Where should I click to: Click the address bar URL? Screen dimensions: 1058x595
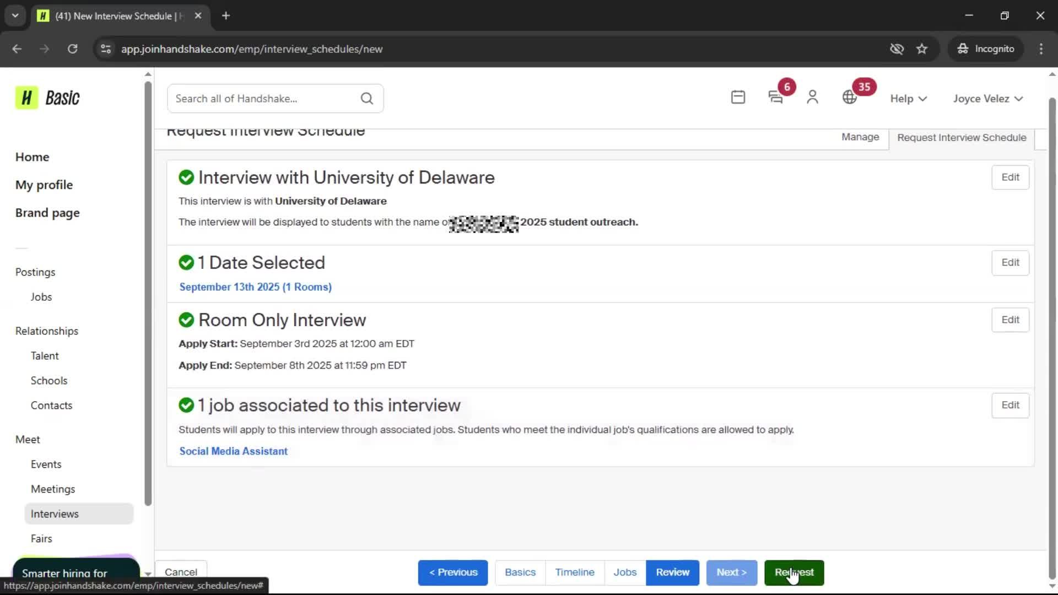252,49
